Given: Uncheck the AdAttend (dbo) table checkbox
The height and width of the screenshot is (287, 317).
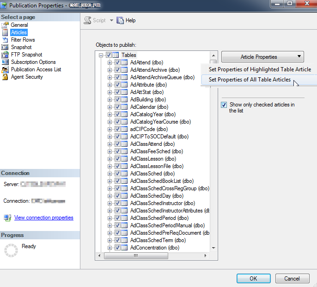Looking at the screenshot, I should 117,62.
